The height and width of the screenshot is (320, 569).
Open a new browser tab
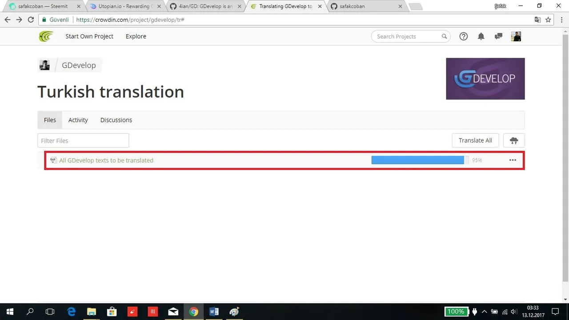coord(415,7)
